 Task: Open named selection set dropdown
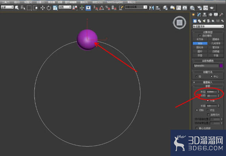click(x=136, y=7)
